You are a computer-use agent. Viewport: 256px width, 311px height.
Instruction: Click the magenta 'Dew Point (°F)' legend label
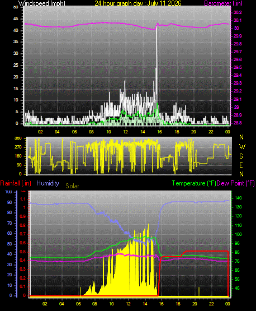click(x=236, y=183)
